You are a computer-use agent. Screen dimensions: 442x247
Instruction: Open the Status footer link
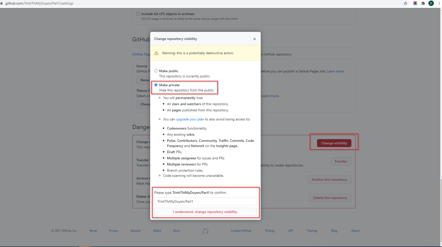(x=157, y=231)
